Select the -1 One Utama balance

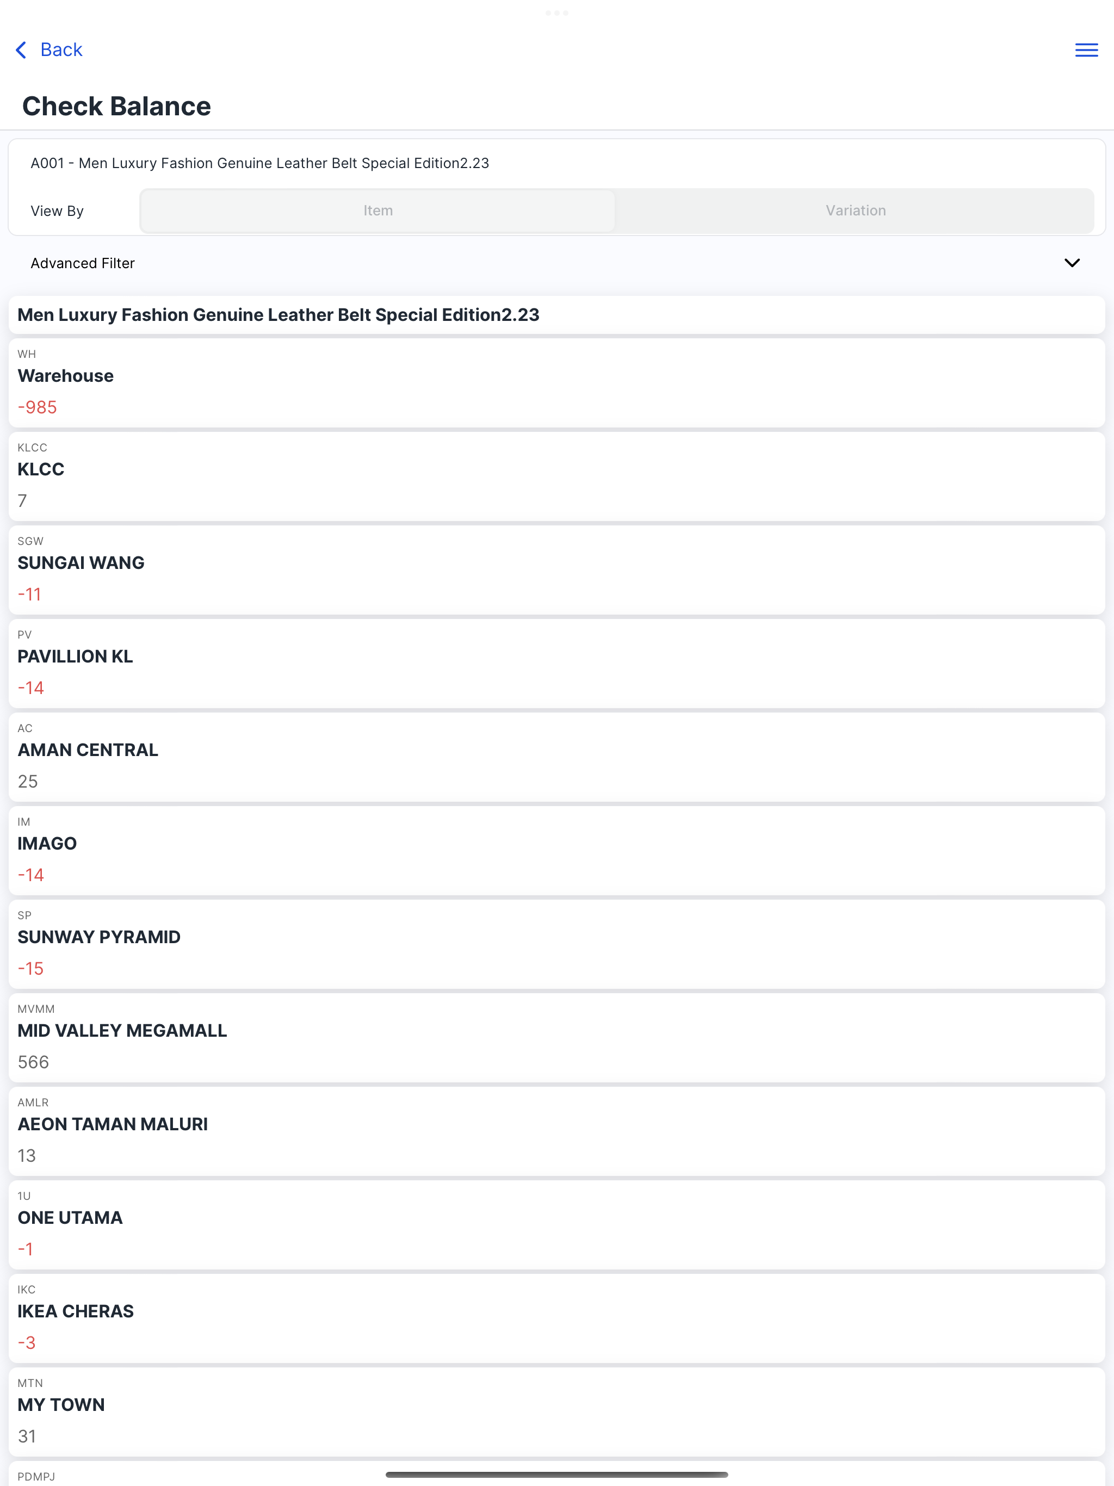[26, 1249]
